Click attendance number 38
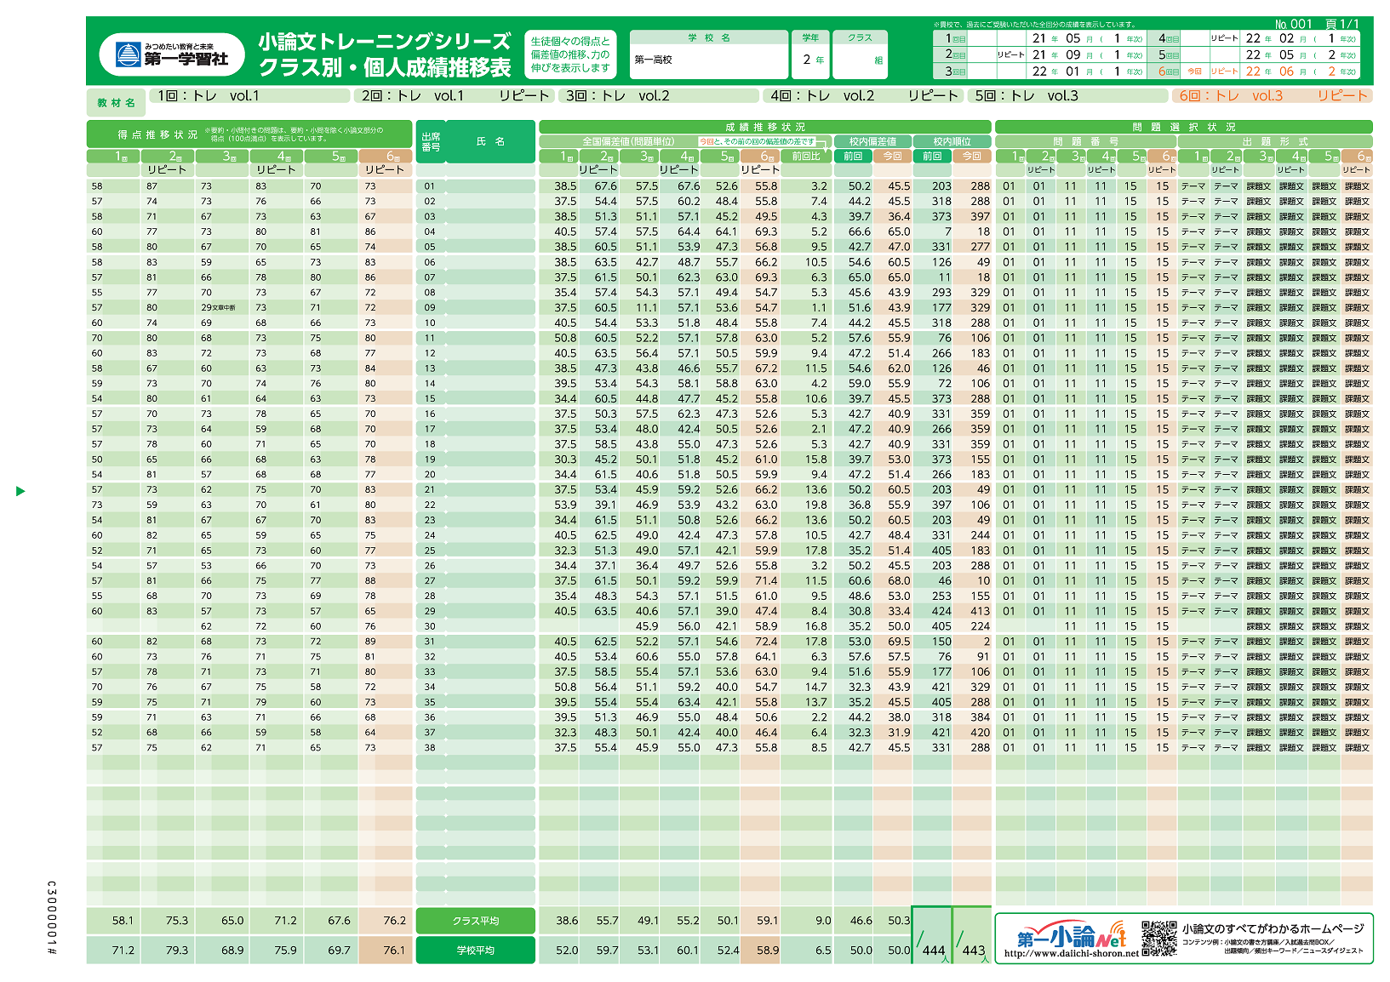This screenshot has height=982, width=1390. pos(430,748)
